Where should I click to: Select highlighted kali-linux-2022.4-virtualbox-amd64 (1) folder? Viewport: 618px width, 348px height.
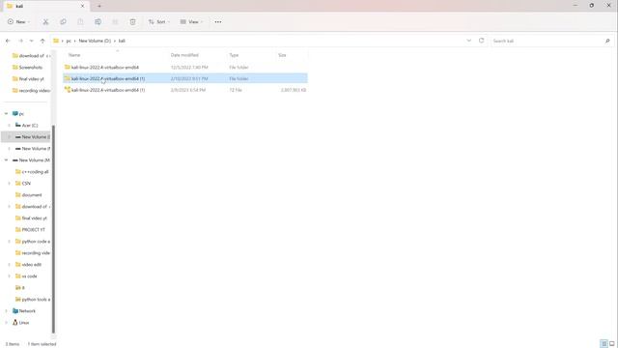click(185, 78)
